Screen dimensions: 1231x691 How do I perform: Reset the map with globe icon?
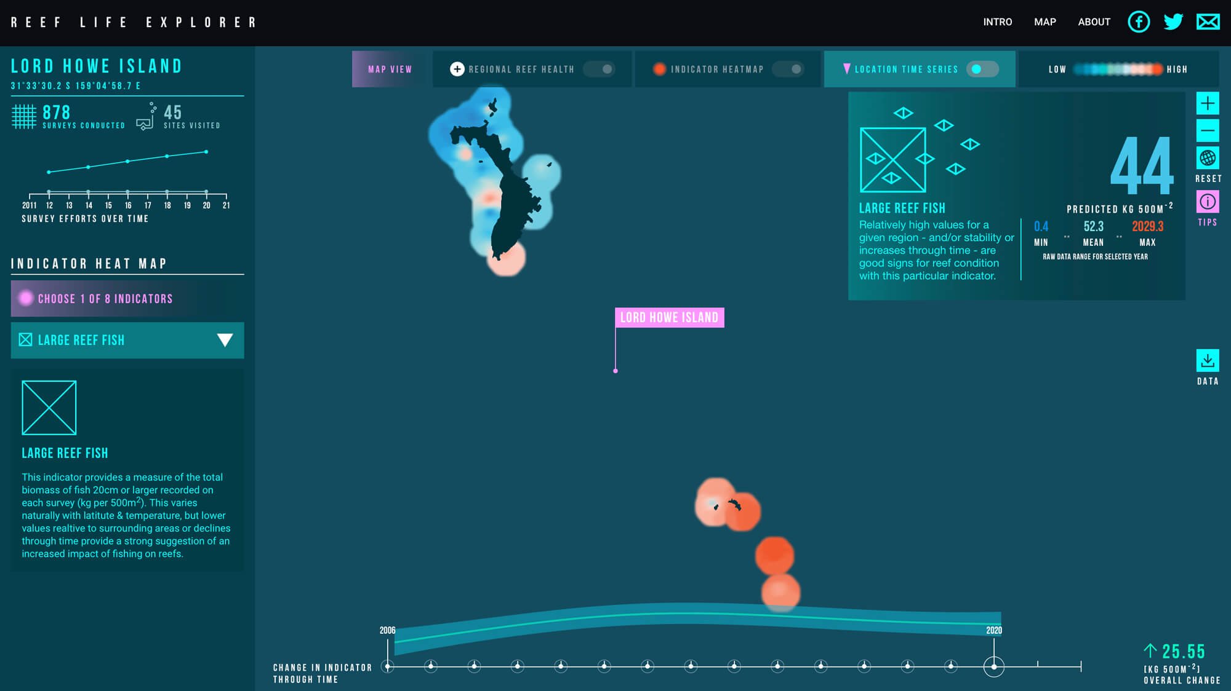coord(1208,158)
